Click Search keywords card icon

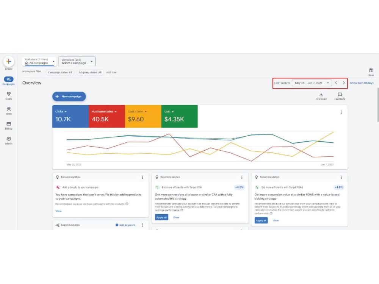57,225
